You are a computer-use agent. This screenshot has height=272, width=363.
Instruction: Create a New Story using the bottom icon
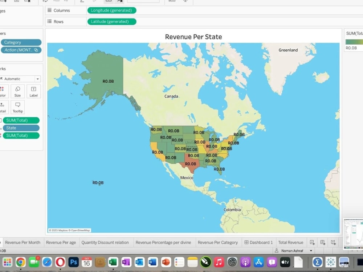coord(333,242)
